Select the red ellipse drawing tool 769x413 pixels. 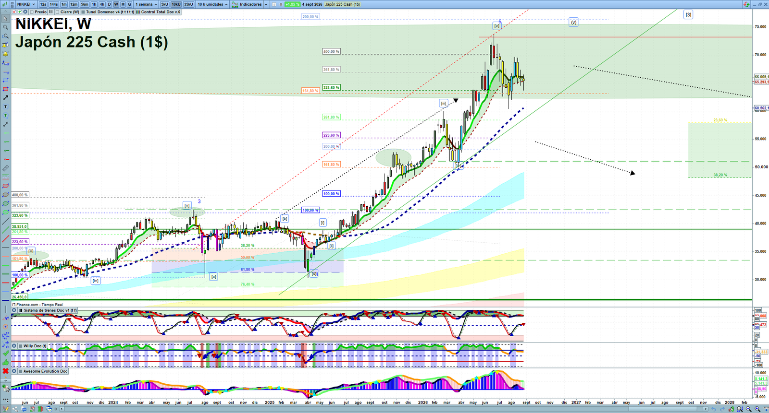[6, 185]
